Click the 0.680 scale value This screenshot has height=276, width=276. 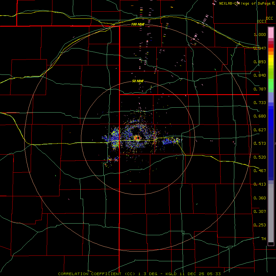[x=260, y=116]
